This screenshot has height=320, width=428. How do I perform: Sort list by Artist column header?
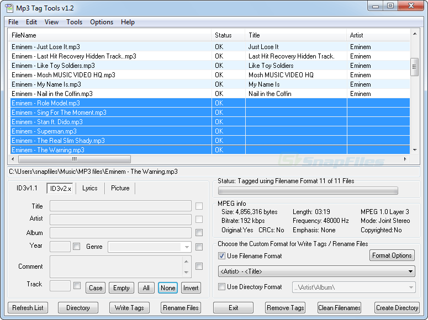coord(378,35)
